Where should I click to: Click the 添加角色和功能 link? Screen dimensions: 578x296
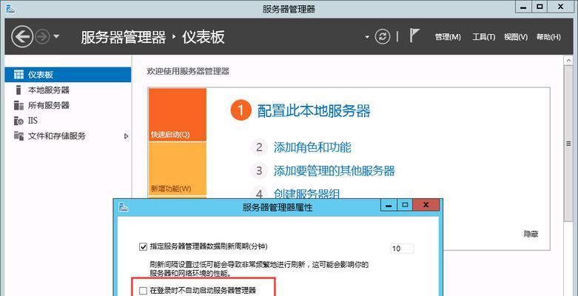(312, 147)
